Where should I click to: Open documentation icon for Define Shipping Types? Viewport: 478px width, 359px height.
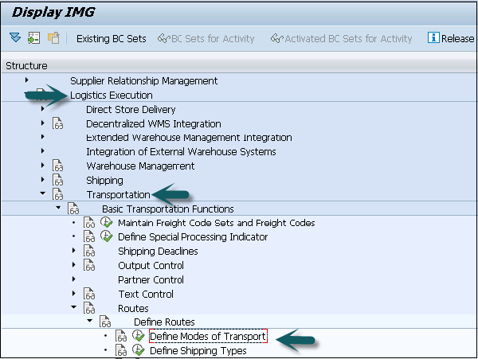pos(122,351)
